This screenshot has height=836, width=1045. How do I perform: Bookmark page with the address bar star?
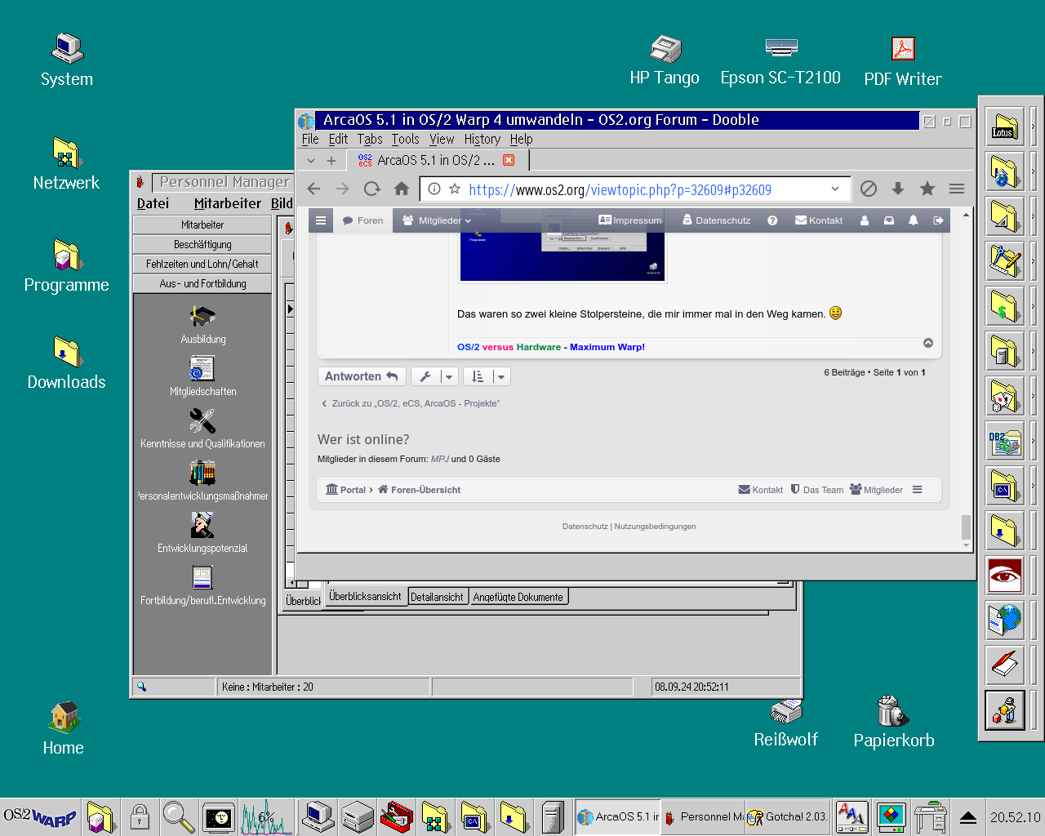[x=455, y=189]
